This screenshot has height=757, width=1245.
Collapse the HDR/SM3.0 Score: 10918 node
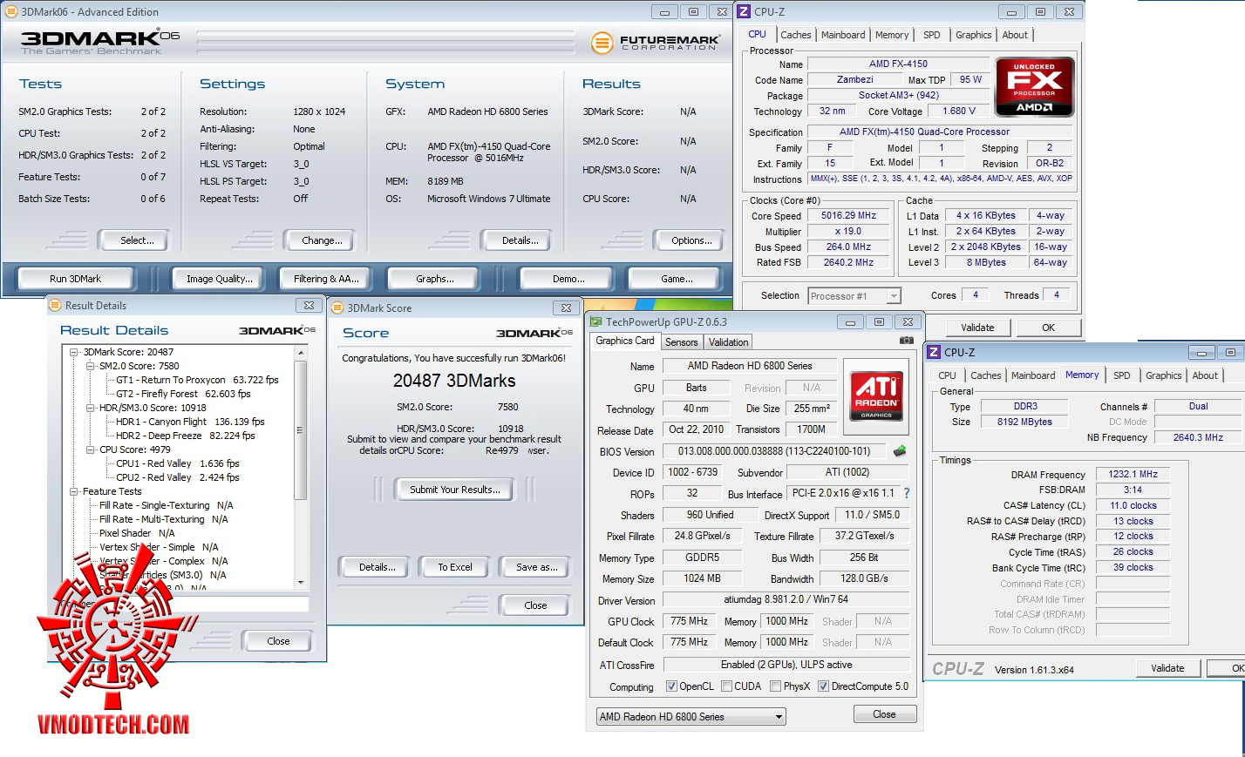click(91, 408)
